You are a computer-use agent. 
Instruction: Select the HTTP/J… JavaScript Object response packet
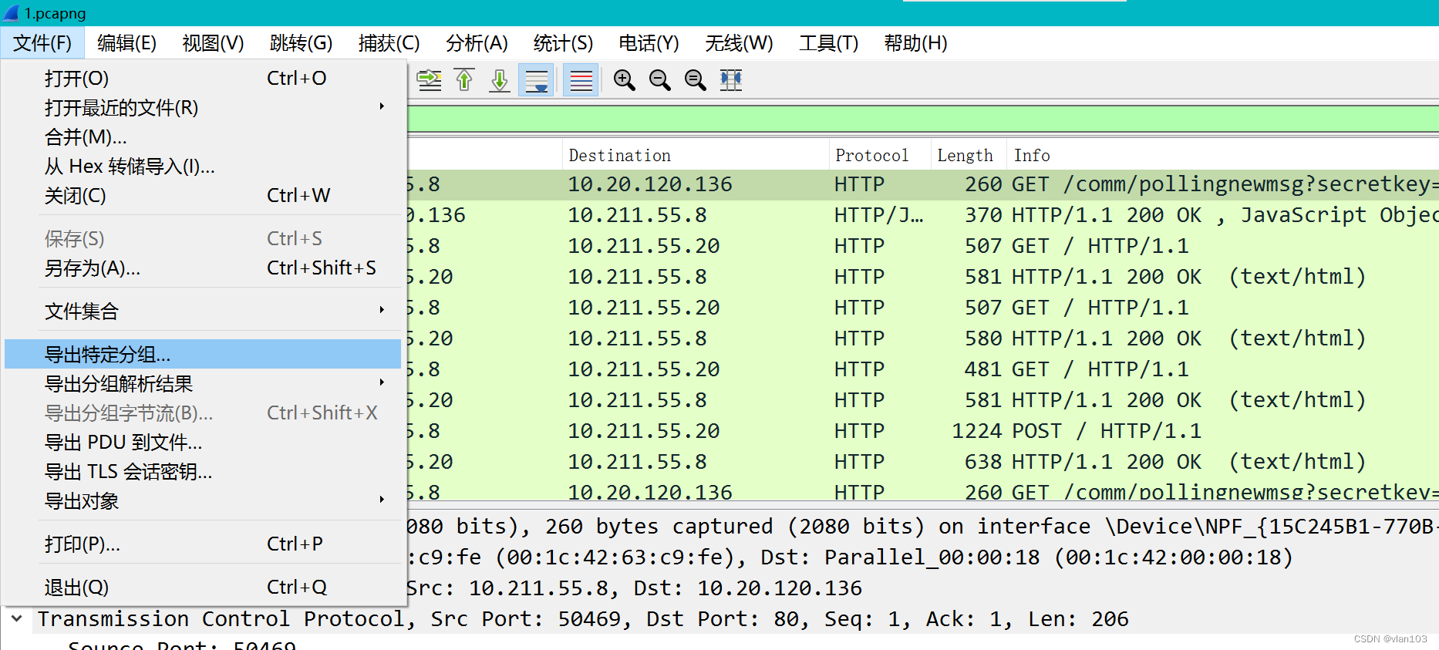point(922,215)
